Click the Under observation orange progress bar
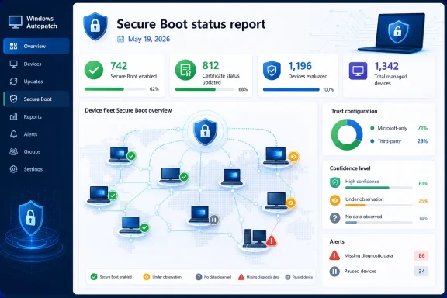This screenshot has height=298, width=447. (379, 206)
